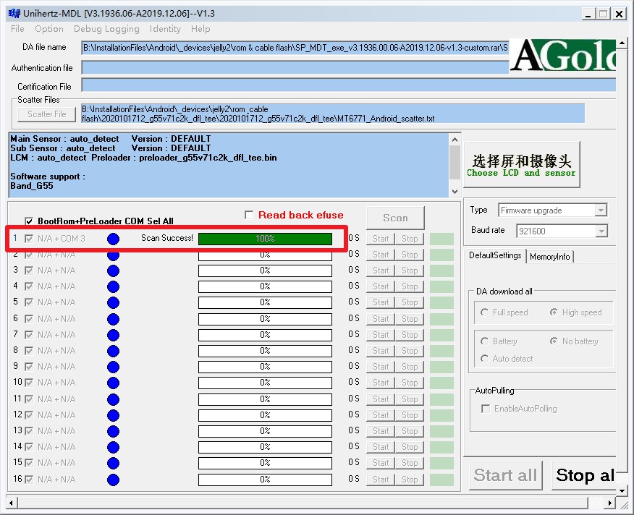634x515 pixels.
Task: Open the Baud rate dropdown showing 921600
Action: point(601,231)
